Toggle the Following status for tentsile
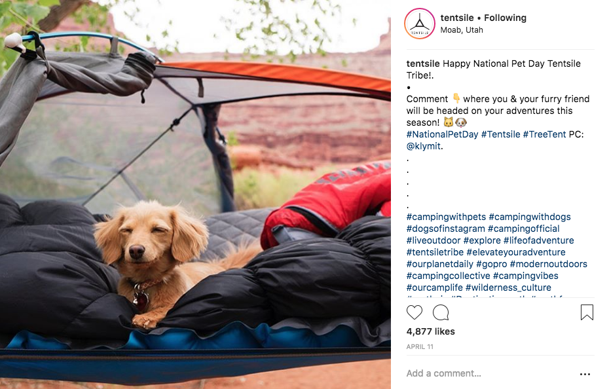609x389 pixels. coord(505,18)
